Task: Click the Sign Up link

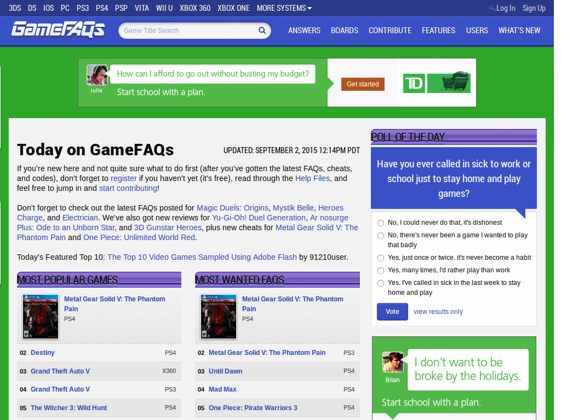Action: coord(534,8)
